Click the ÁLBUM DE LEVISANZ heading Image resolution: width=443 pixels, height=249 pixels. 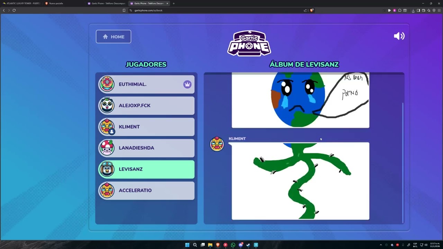point(304,65)
